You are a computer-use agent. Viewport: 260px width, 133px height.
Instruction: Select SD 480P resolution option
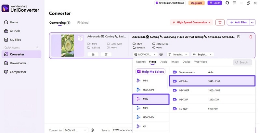[x=212, y=109]
